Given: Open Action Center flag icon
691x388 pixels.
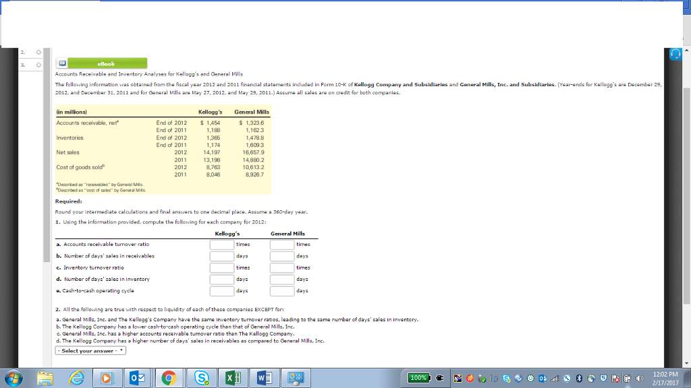Looking at the screenshot, I should tap(615, 379).
